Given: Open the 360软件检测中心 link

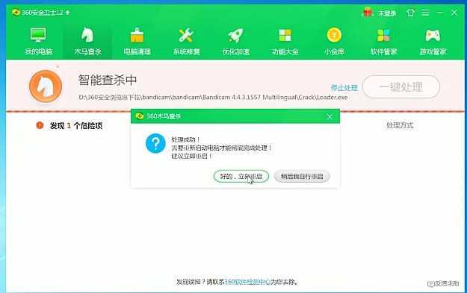Looking at the screenshot, I should 247,282.
